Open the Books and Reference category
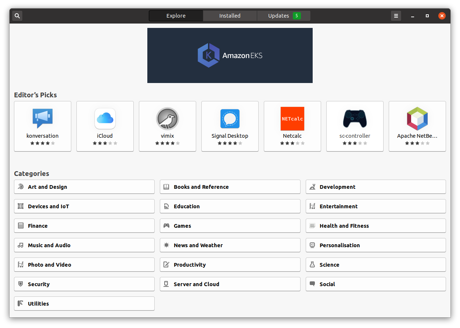460x328 pixels. (x=230, y=187)
